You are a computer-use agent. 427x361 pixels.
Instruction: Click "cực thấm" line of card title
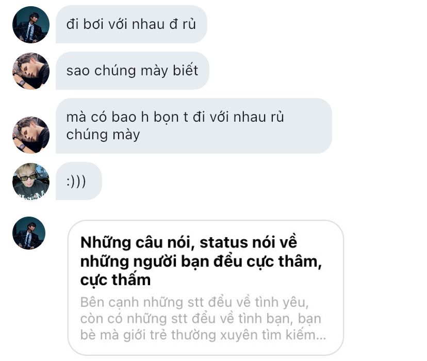pyautogui.click(x=116, y=280)
